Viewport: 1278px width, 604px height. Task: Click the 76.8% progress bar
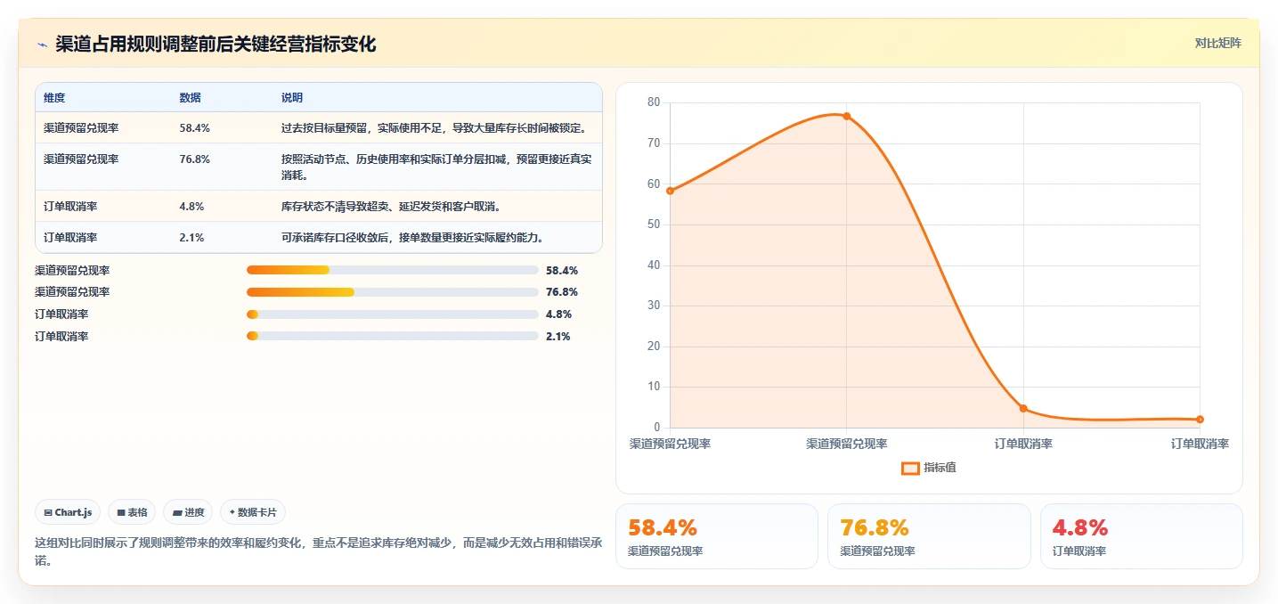pos(392,292)
